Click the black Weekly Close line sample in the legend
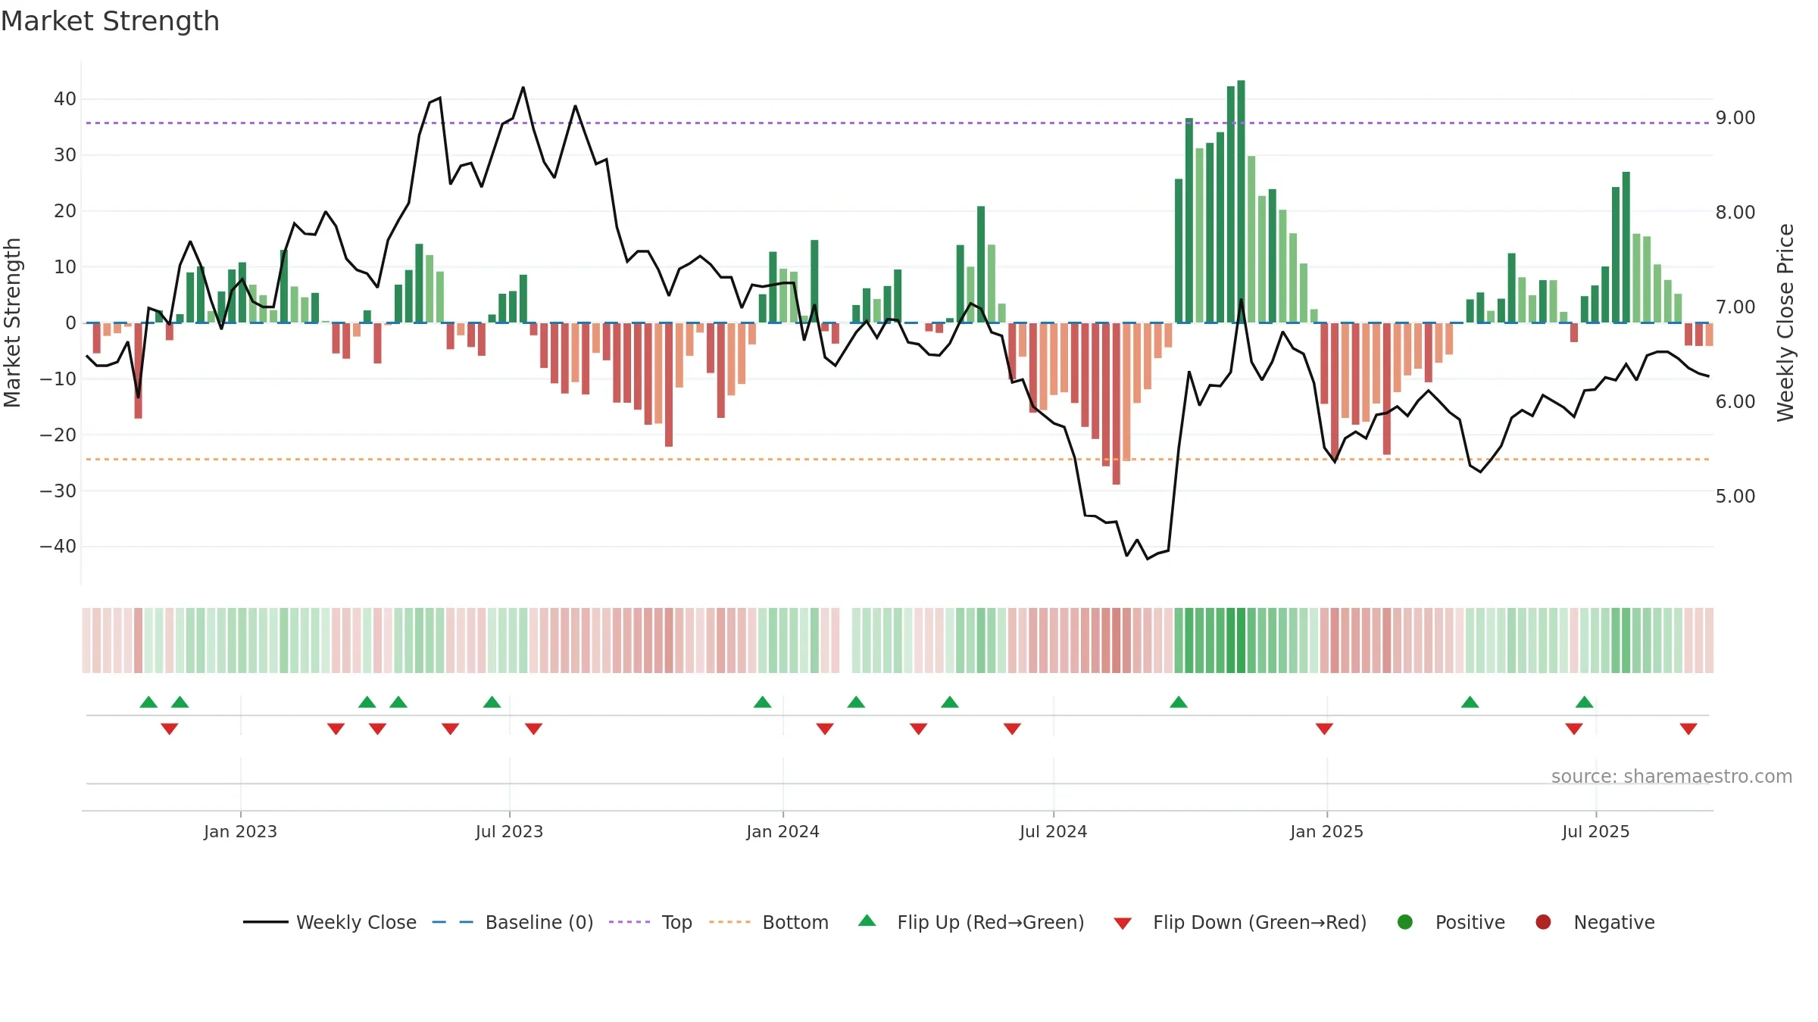 [x=265, y=922]
